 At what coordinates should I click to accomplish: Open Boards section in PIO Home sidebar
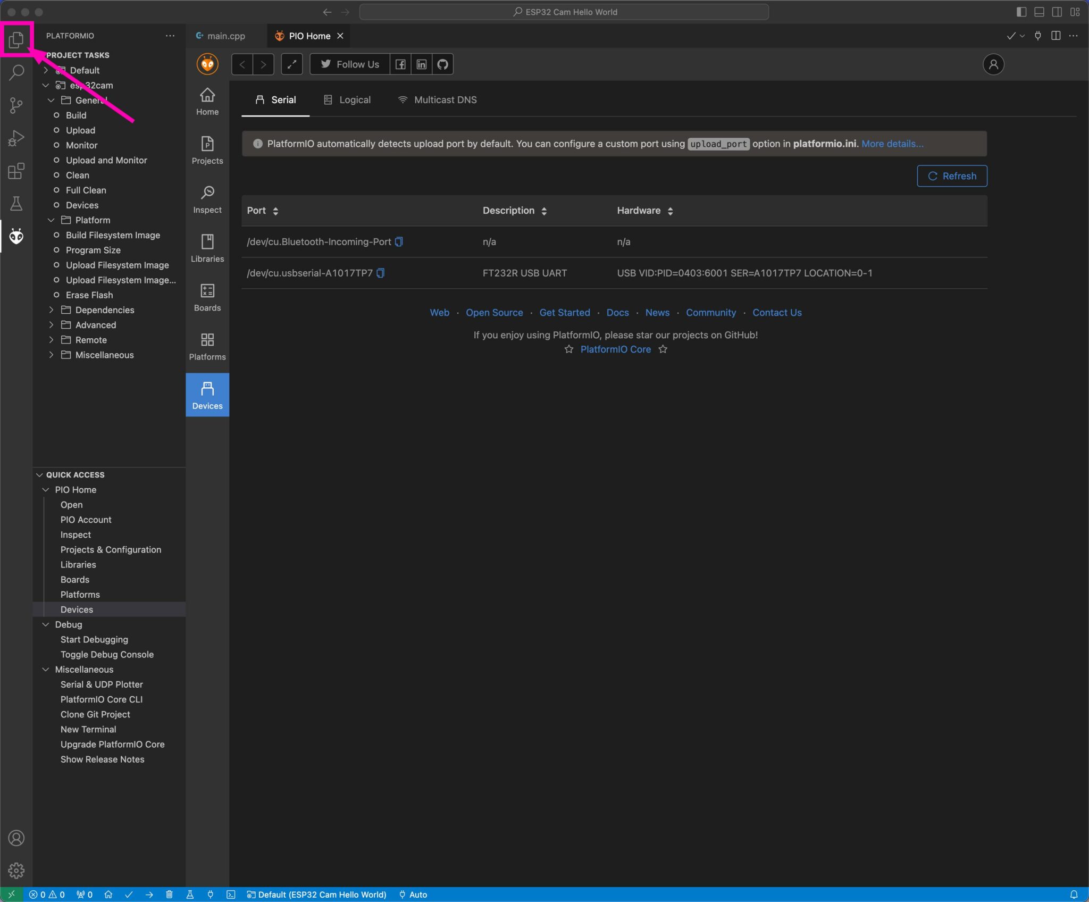coord(207,297)
